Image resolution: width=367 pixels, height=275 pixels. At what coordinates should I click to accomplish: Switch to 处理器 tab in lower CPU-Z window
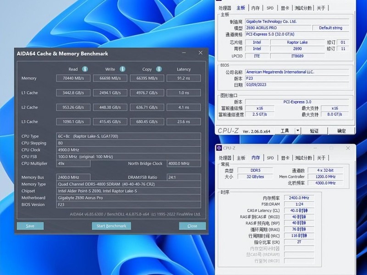tap(225, 158)
